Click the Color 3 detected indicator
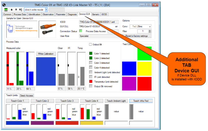The height and width of the screenshot is (131, 208). (x=91, y=63)
